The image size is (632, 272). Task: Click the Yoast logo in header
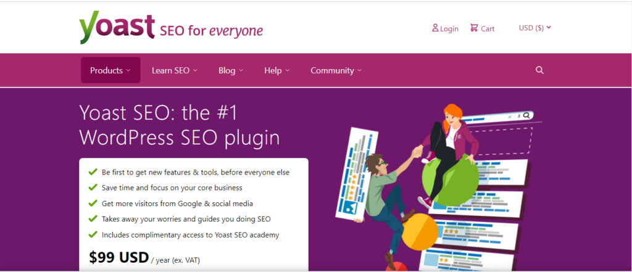[117, 28]
